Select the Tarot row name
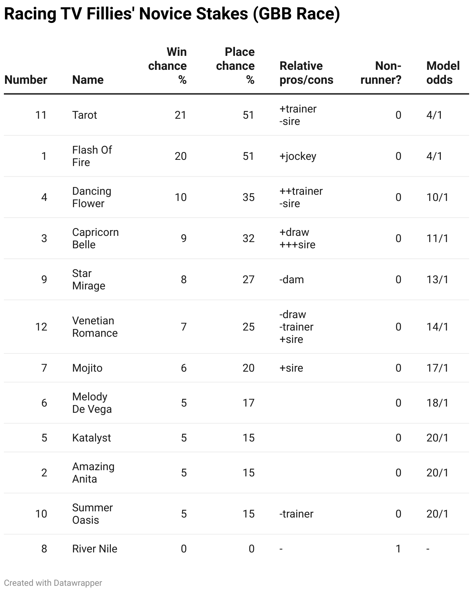 85,115
